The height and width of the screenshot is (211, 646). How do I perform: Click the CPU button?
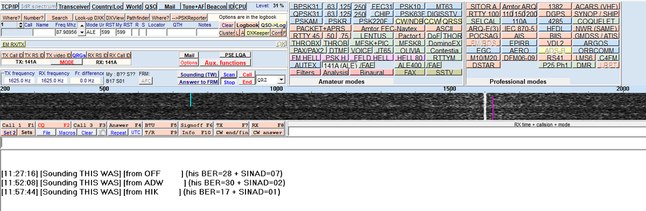tap(241, 6)
